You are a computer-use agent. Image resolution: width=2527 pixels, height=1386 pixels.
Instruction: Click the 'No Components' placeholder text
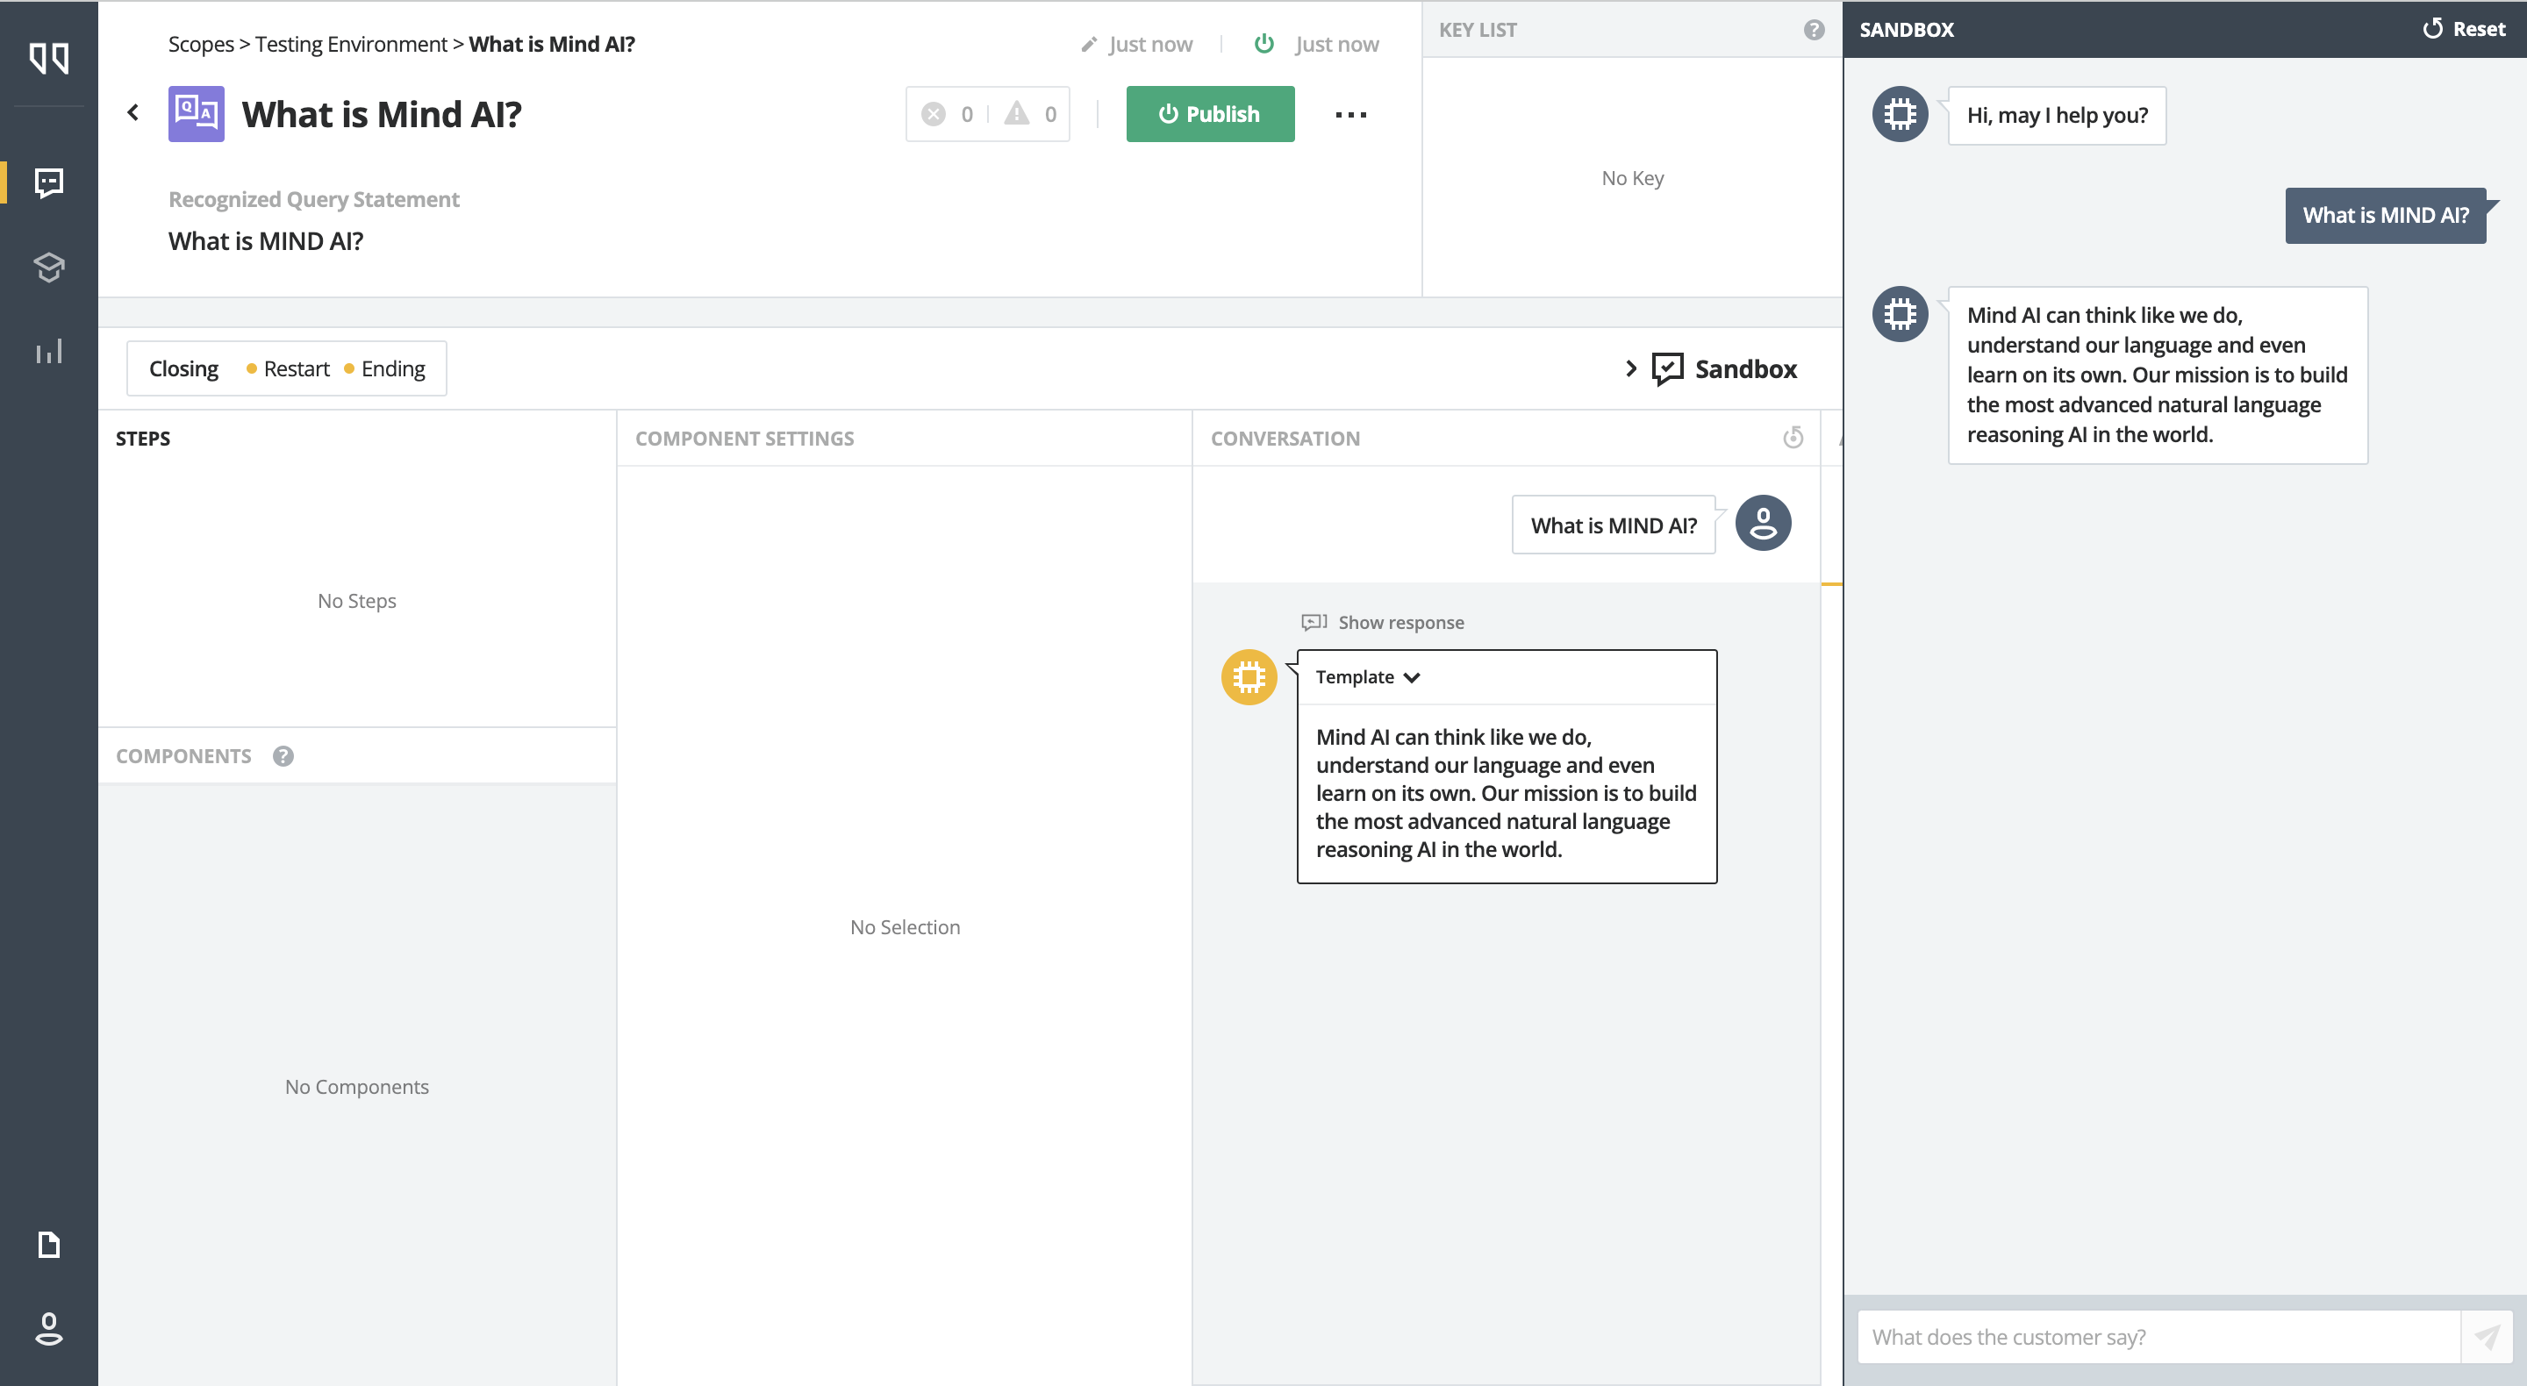coord(357,1086)
